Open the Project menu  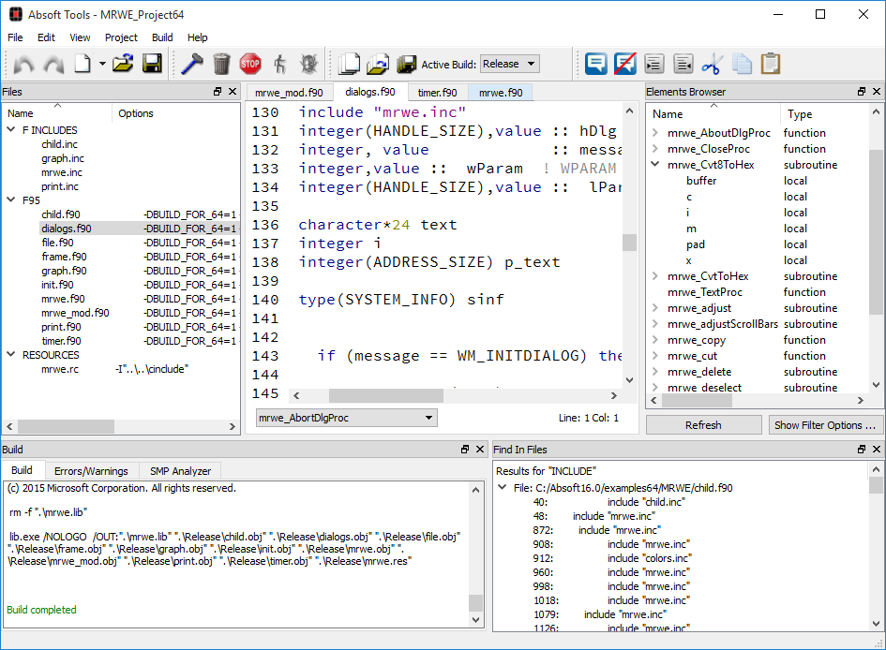click(121, 37)
